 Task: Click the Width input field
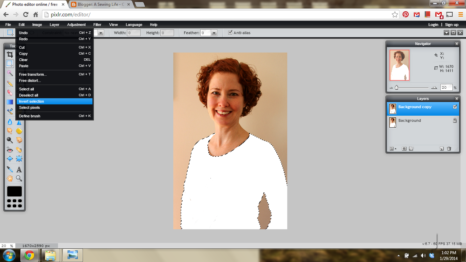134,33
